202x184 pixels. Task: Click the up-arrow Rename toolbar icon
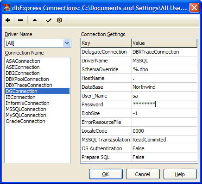pos(35,20)
